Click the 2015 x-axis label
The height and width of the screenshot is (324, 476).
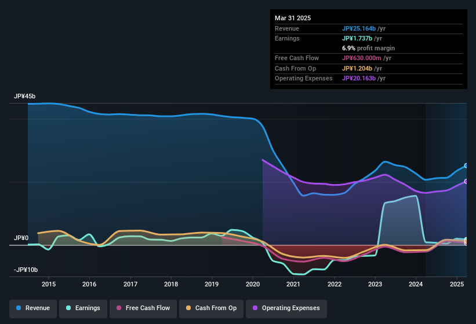pos(49,284)
